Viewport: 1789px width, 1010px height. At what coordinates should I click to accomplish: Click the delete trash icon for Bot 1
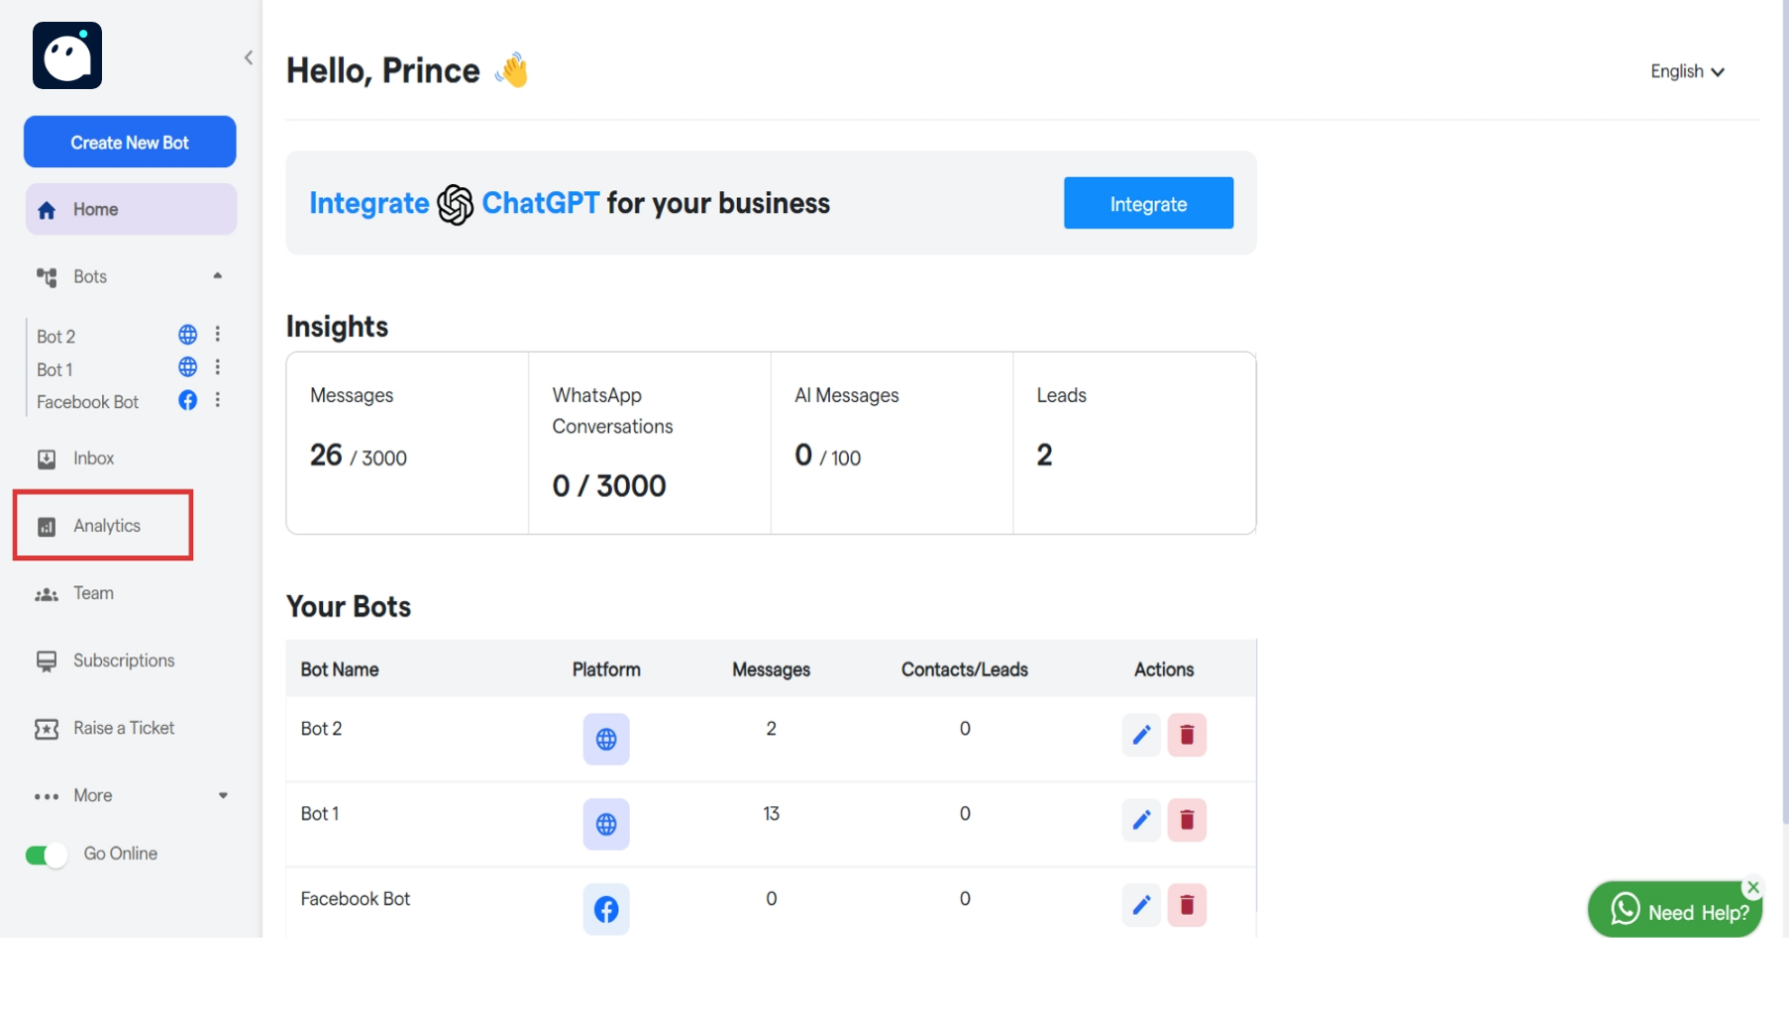click(1187, 820)
